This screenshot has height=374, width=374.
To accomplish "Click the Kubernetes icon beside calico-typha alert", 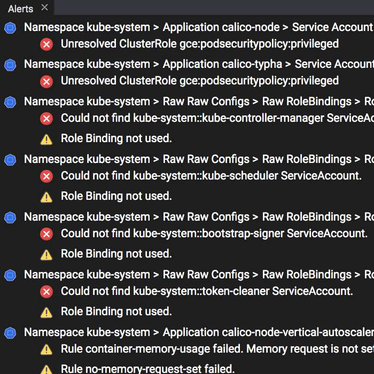I will pyautogui.click(x=10, y=65).
